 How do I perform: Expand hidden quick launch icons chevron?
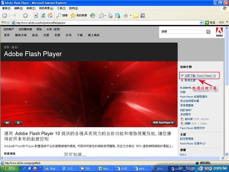(40, 167)
